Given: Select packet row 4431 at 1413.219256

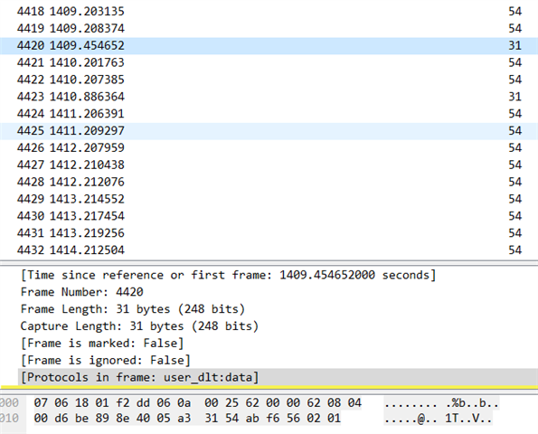Looking at the screenshot, I should pyautogui.click(x=269, y=233).
